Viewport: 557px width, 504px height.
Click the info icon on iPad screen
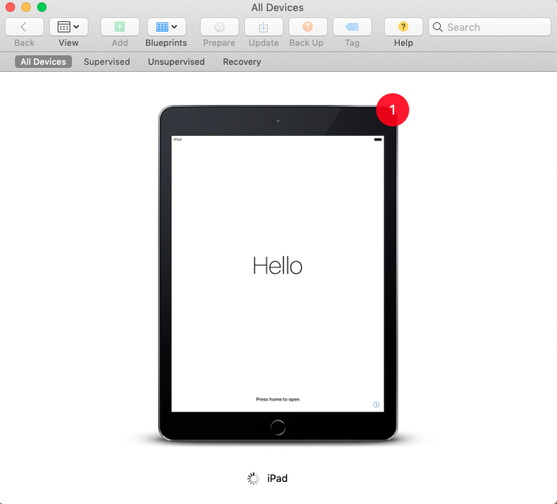[x=376, y=404]
